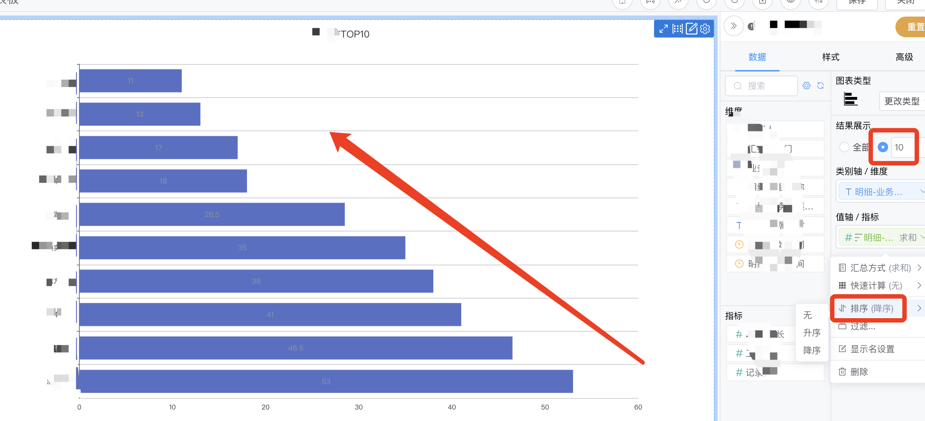Click the trash icon beside 删除

click(842, 372)
